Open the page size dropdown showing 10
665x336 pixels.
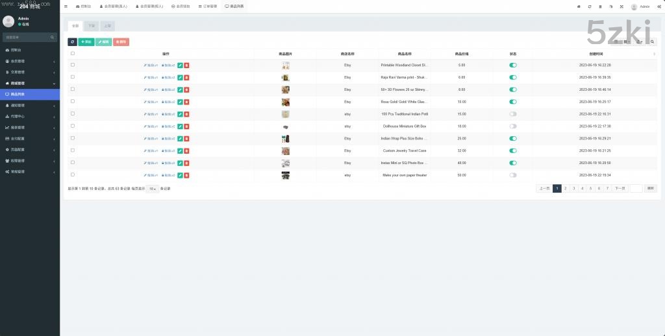pyautogui.click(x=152, y=189)
